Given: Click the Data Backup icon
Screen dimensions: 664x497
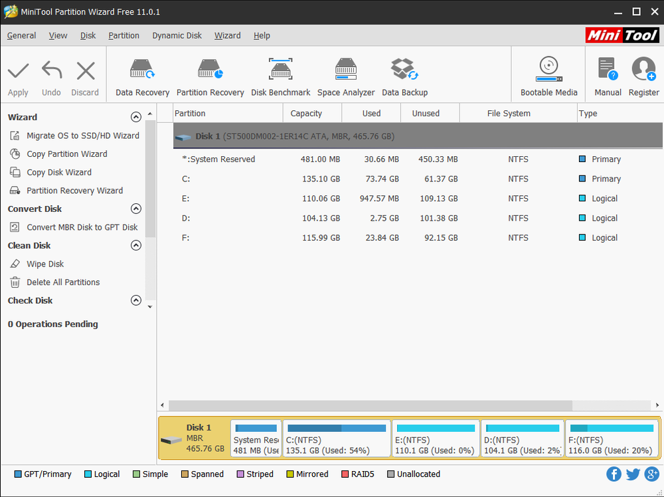Looking at the screenshot, I should [404, 76].
